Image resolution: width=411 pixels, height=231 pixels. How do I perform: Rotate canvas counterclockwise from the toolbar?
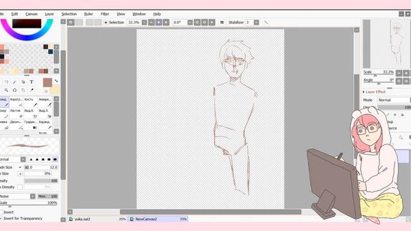pyautogui.click(x=197, y=22)
